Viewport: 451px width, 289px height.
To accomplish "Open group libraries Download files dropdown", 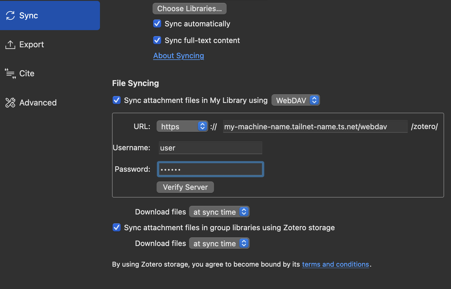I will [219, 243].
